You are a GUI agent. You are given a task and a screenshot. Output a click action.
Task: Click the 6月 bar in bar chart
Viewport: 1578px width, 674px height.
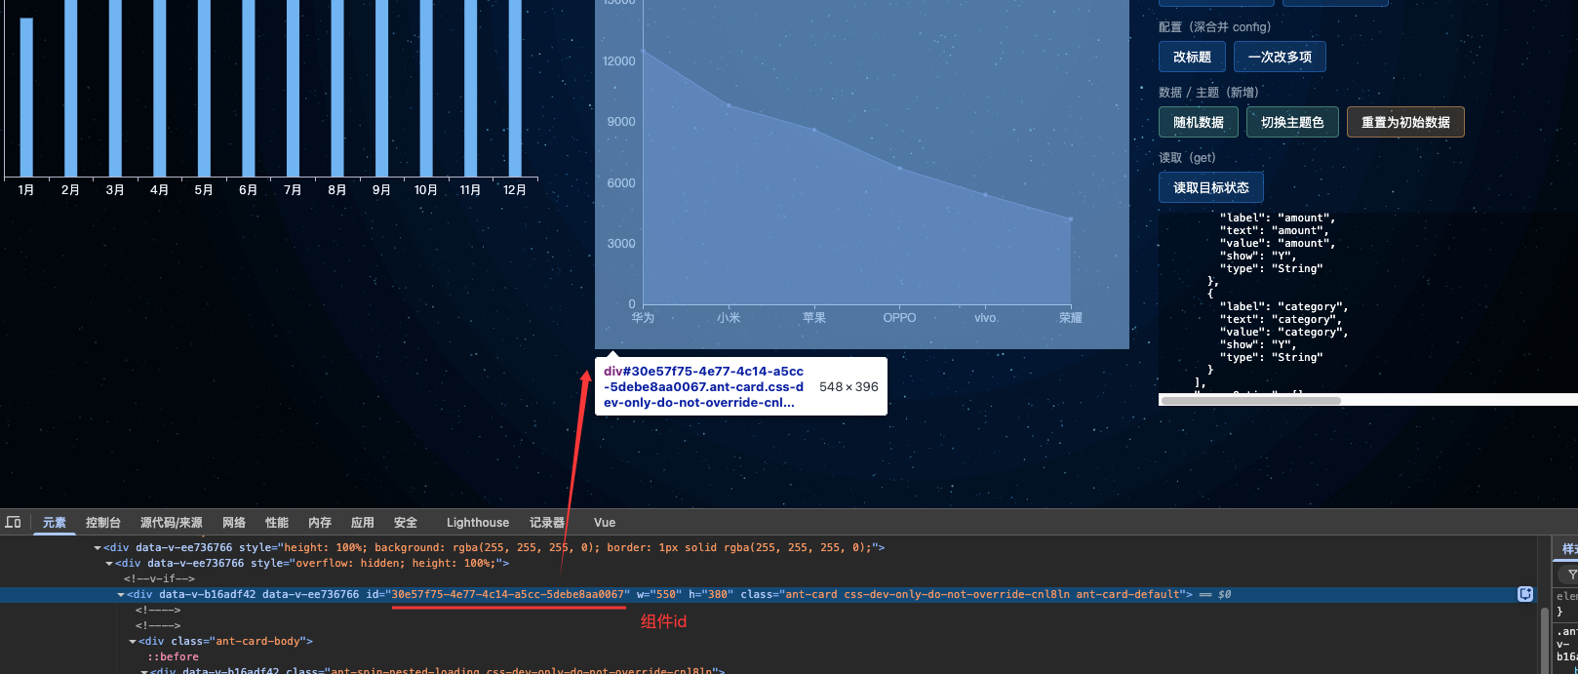249,89
